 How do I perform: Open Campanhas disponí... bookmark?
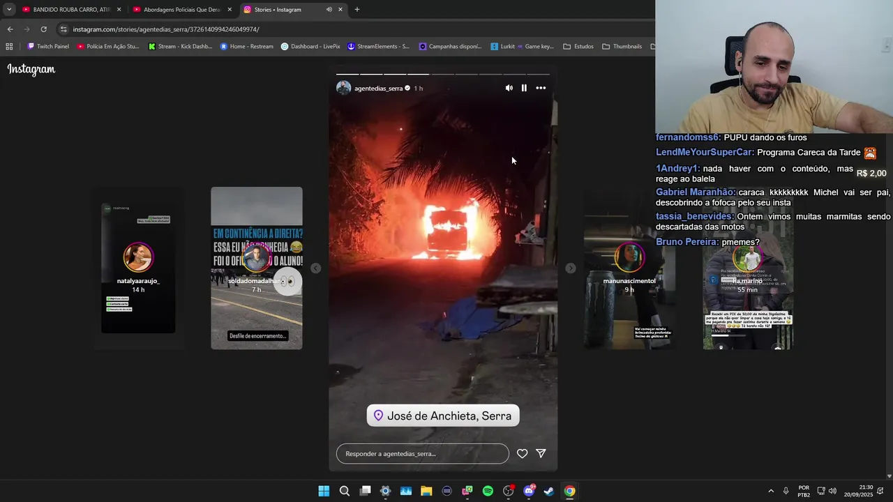pos(450,47)
